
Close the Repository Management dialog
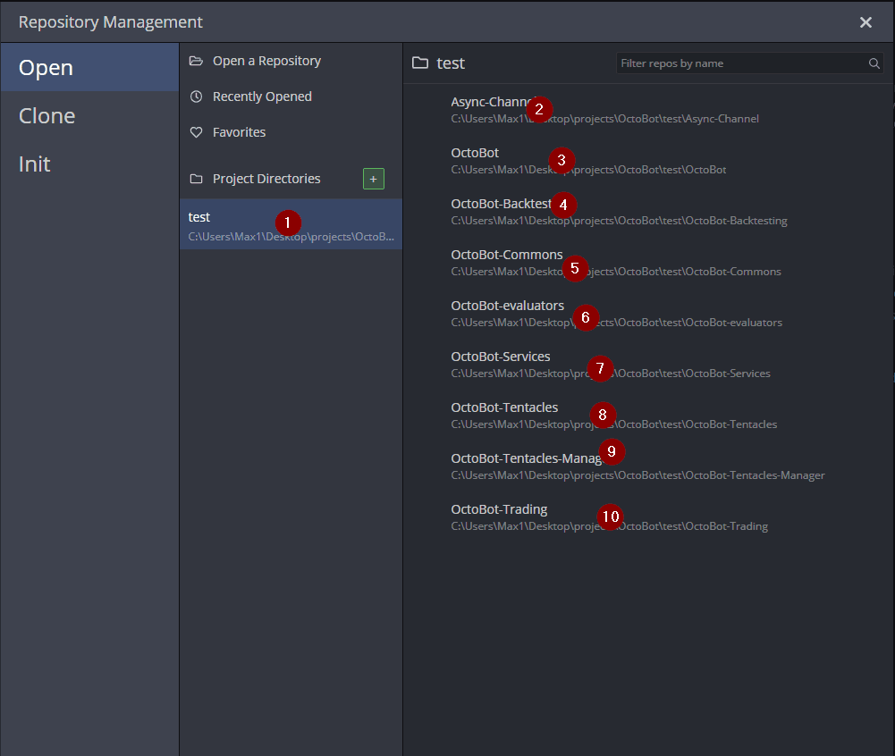865,22
